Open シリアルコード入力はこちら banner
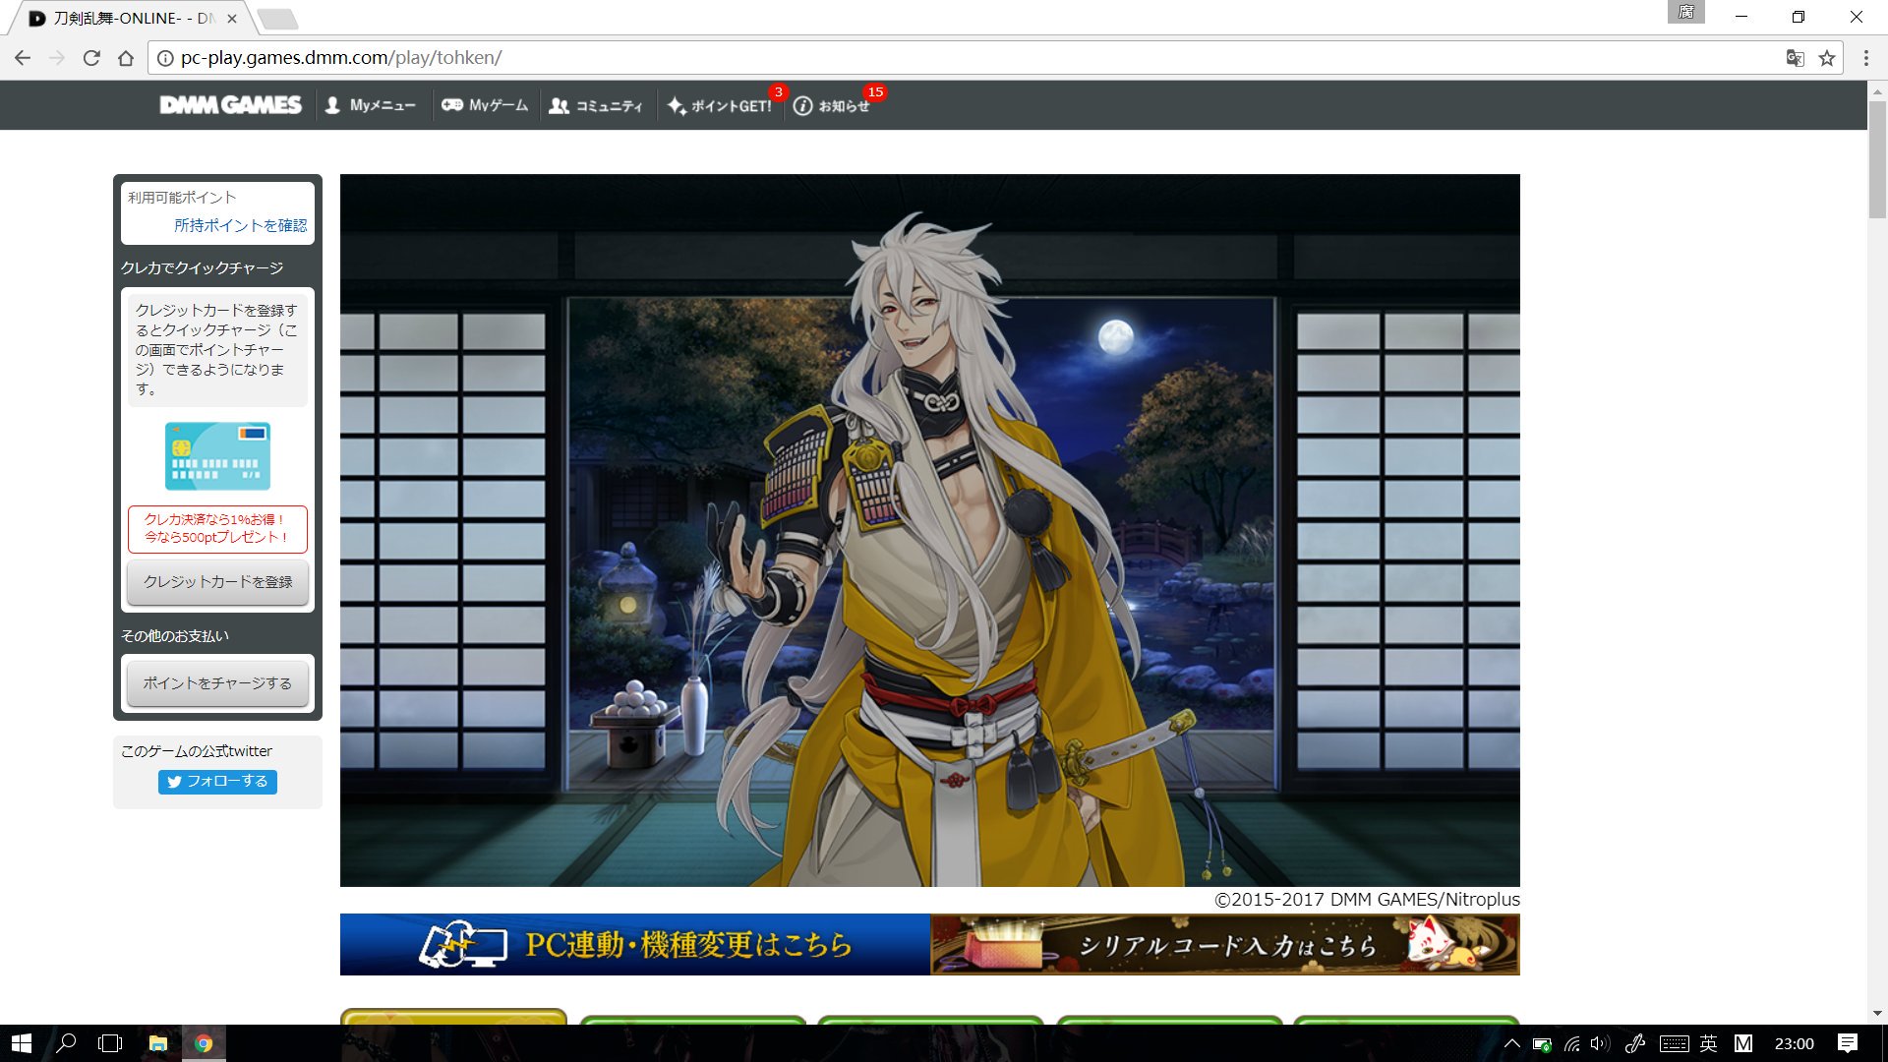Screen dimensions: 1888x1062 (1224, 945)
